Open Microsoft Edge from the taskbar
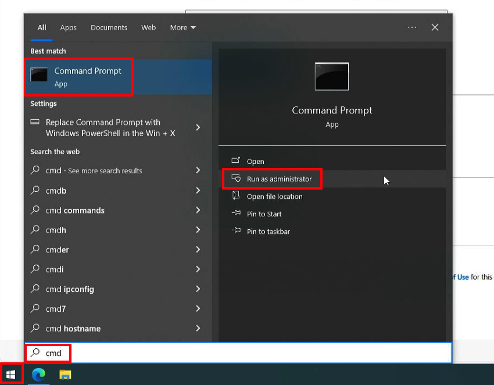494x385 pixels. pyautogui.click(x=38, y=375)
